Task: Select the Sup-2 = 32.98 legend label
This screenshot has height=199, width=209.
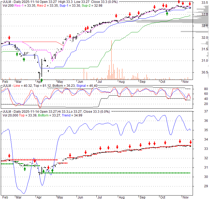Action: click(x=92, y=6)
